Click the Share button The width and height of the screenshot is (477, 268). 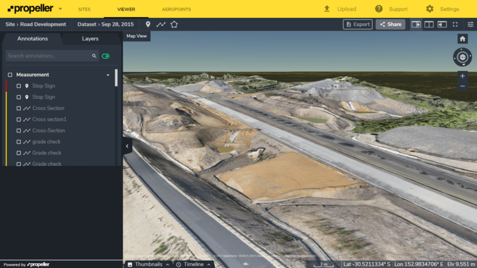click(x=391, y=24)
